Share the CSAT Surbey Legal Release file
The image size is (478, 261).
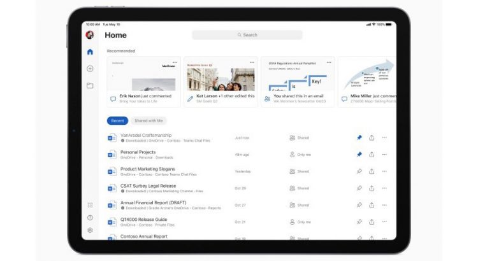(372, 188)
